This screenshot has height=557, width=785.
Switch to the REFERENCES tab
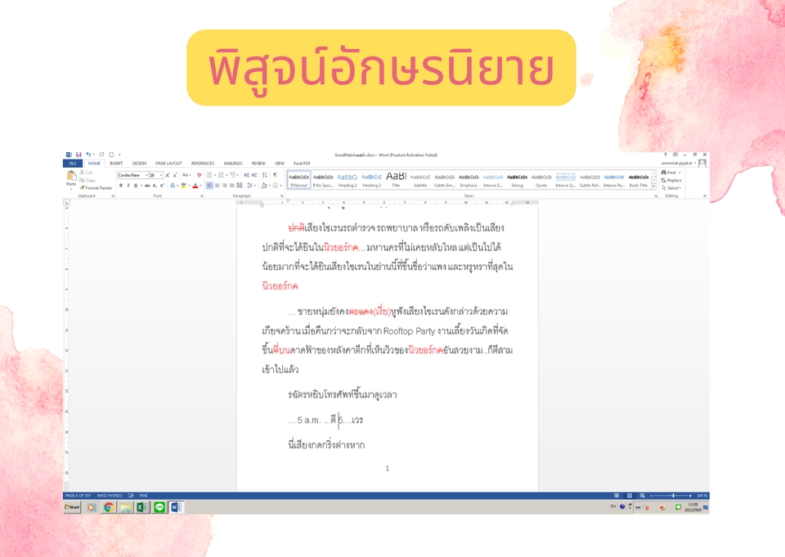[203, 164]
